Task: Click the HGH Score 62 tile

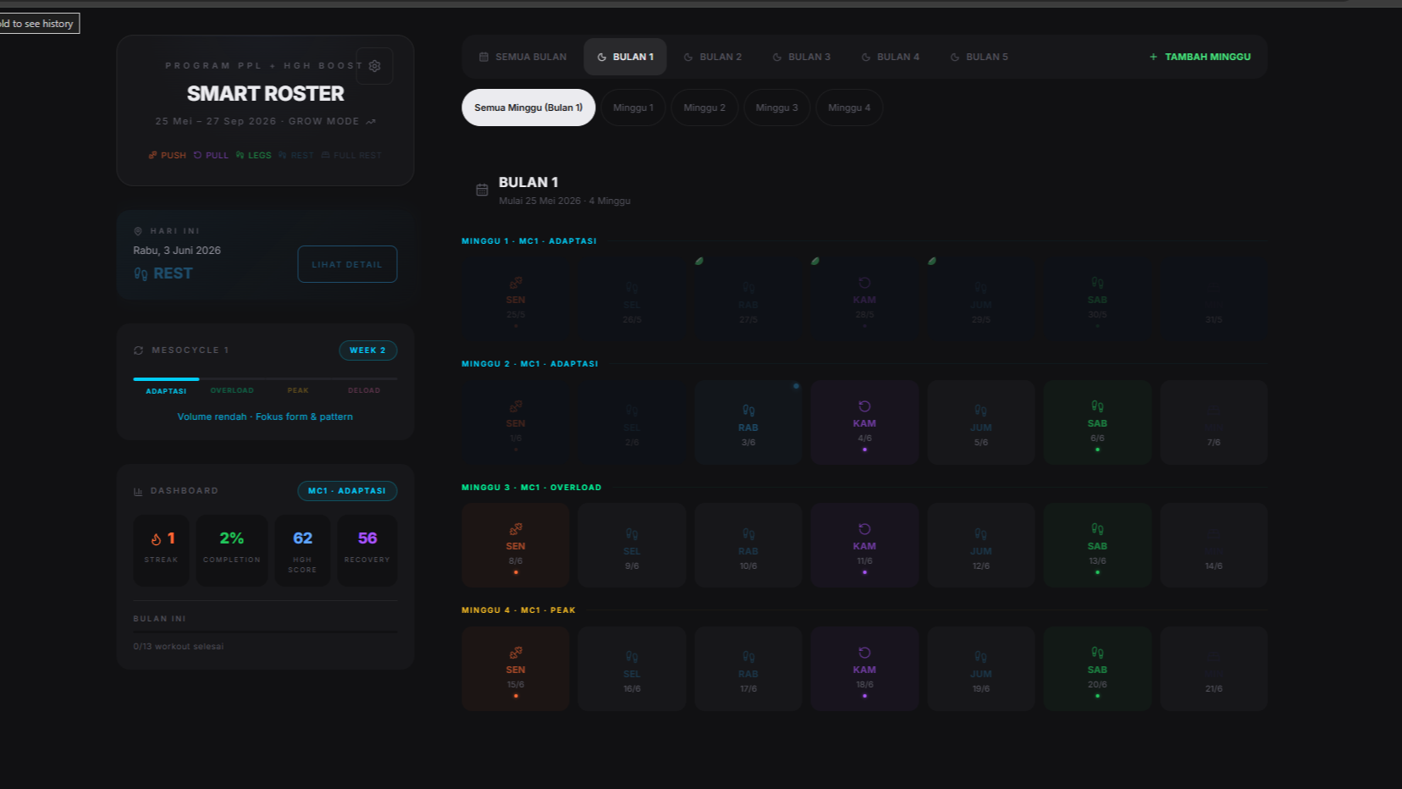Action: [302, 551]
